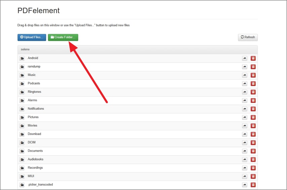Delete the Ringtones folder
The height and width of the screenshot is (190, 287).
tap(253, 92)
